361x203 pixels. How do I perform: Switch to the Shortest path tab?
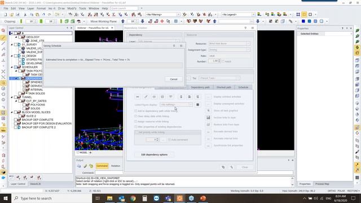pos(223,87)
